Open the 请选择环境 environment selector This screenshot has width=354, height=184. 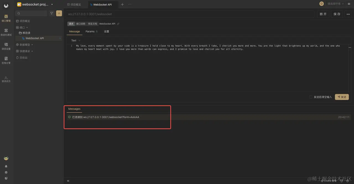(x=334, y=4)
